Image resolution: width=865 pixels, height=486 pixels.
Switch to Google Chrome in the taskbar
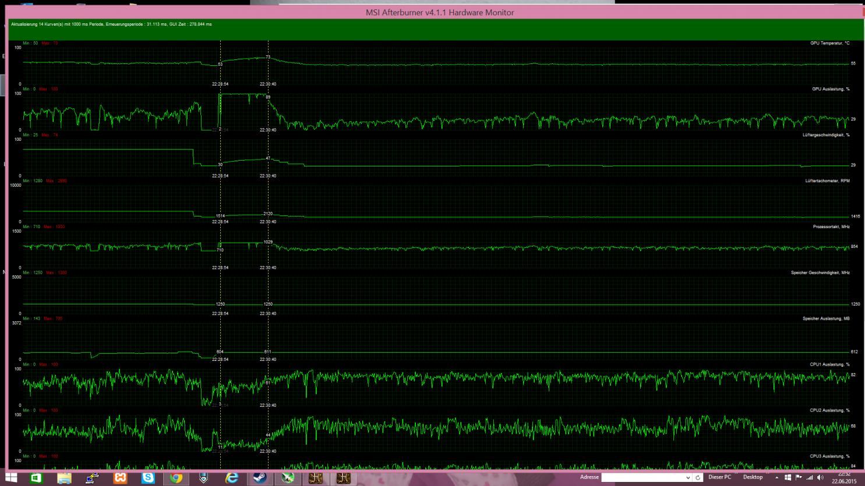point(176,478)
